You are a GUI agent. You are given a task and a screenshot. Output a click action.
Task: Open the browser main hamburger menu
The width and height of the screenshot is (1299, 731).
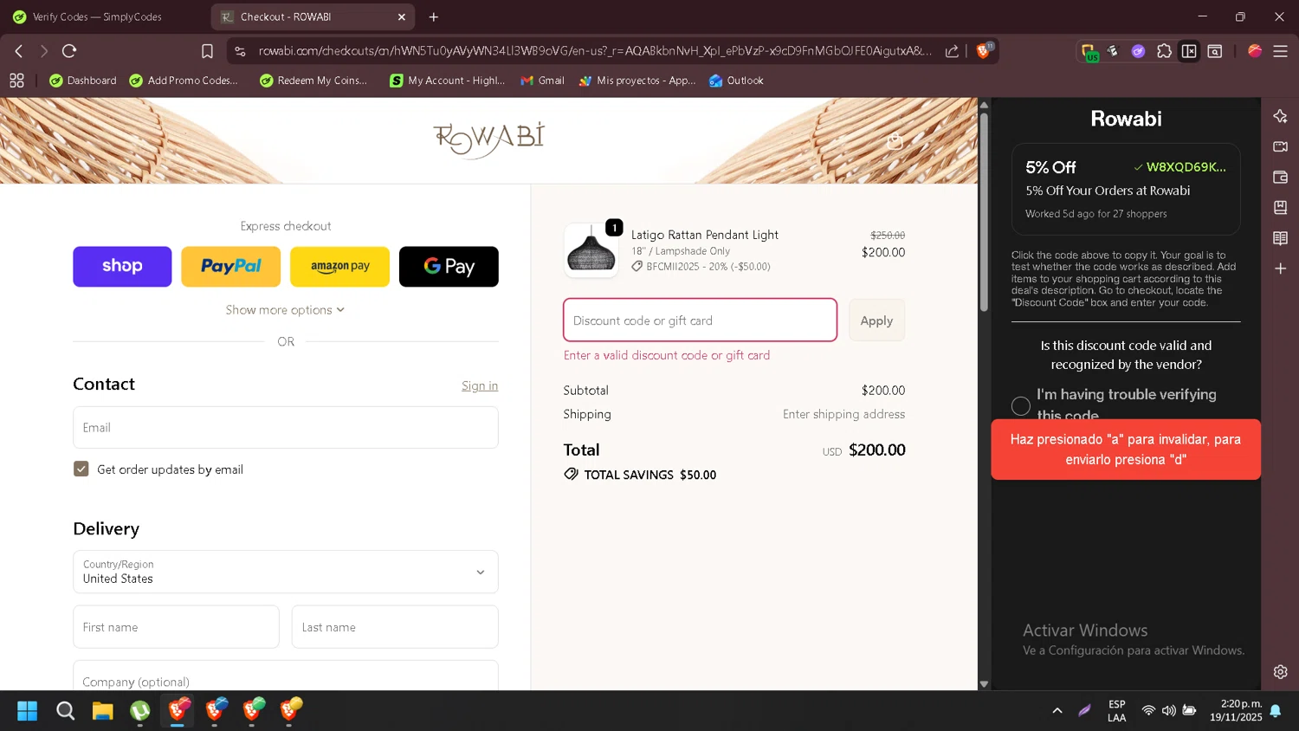tap(1280, 51)
